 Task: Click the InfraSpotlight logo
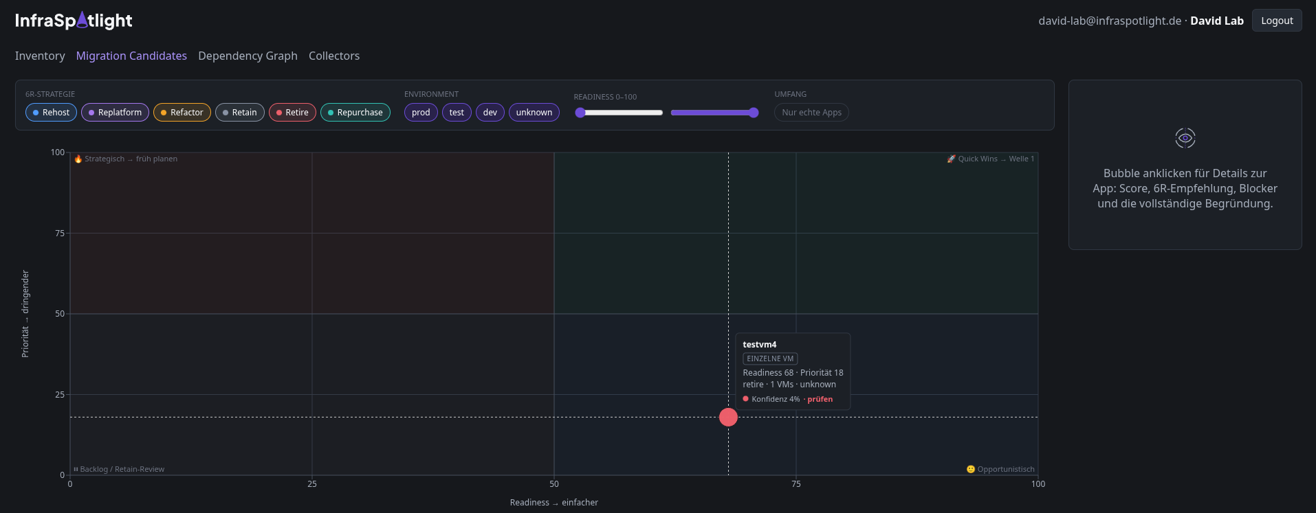[74, 21]
